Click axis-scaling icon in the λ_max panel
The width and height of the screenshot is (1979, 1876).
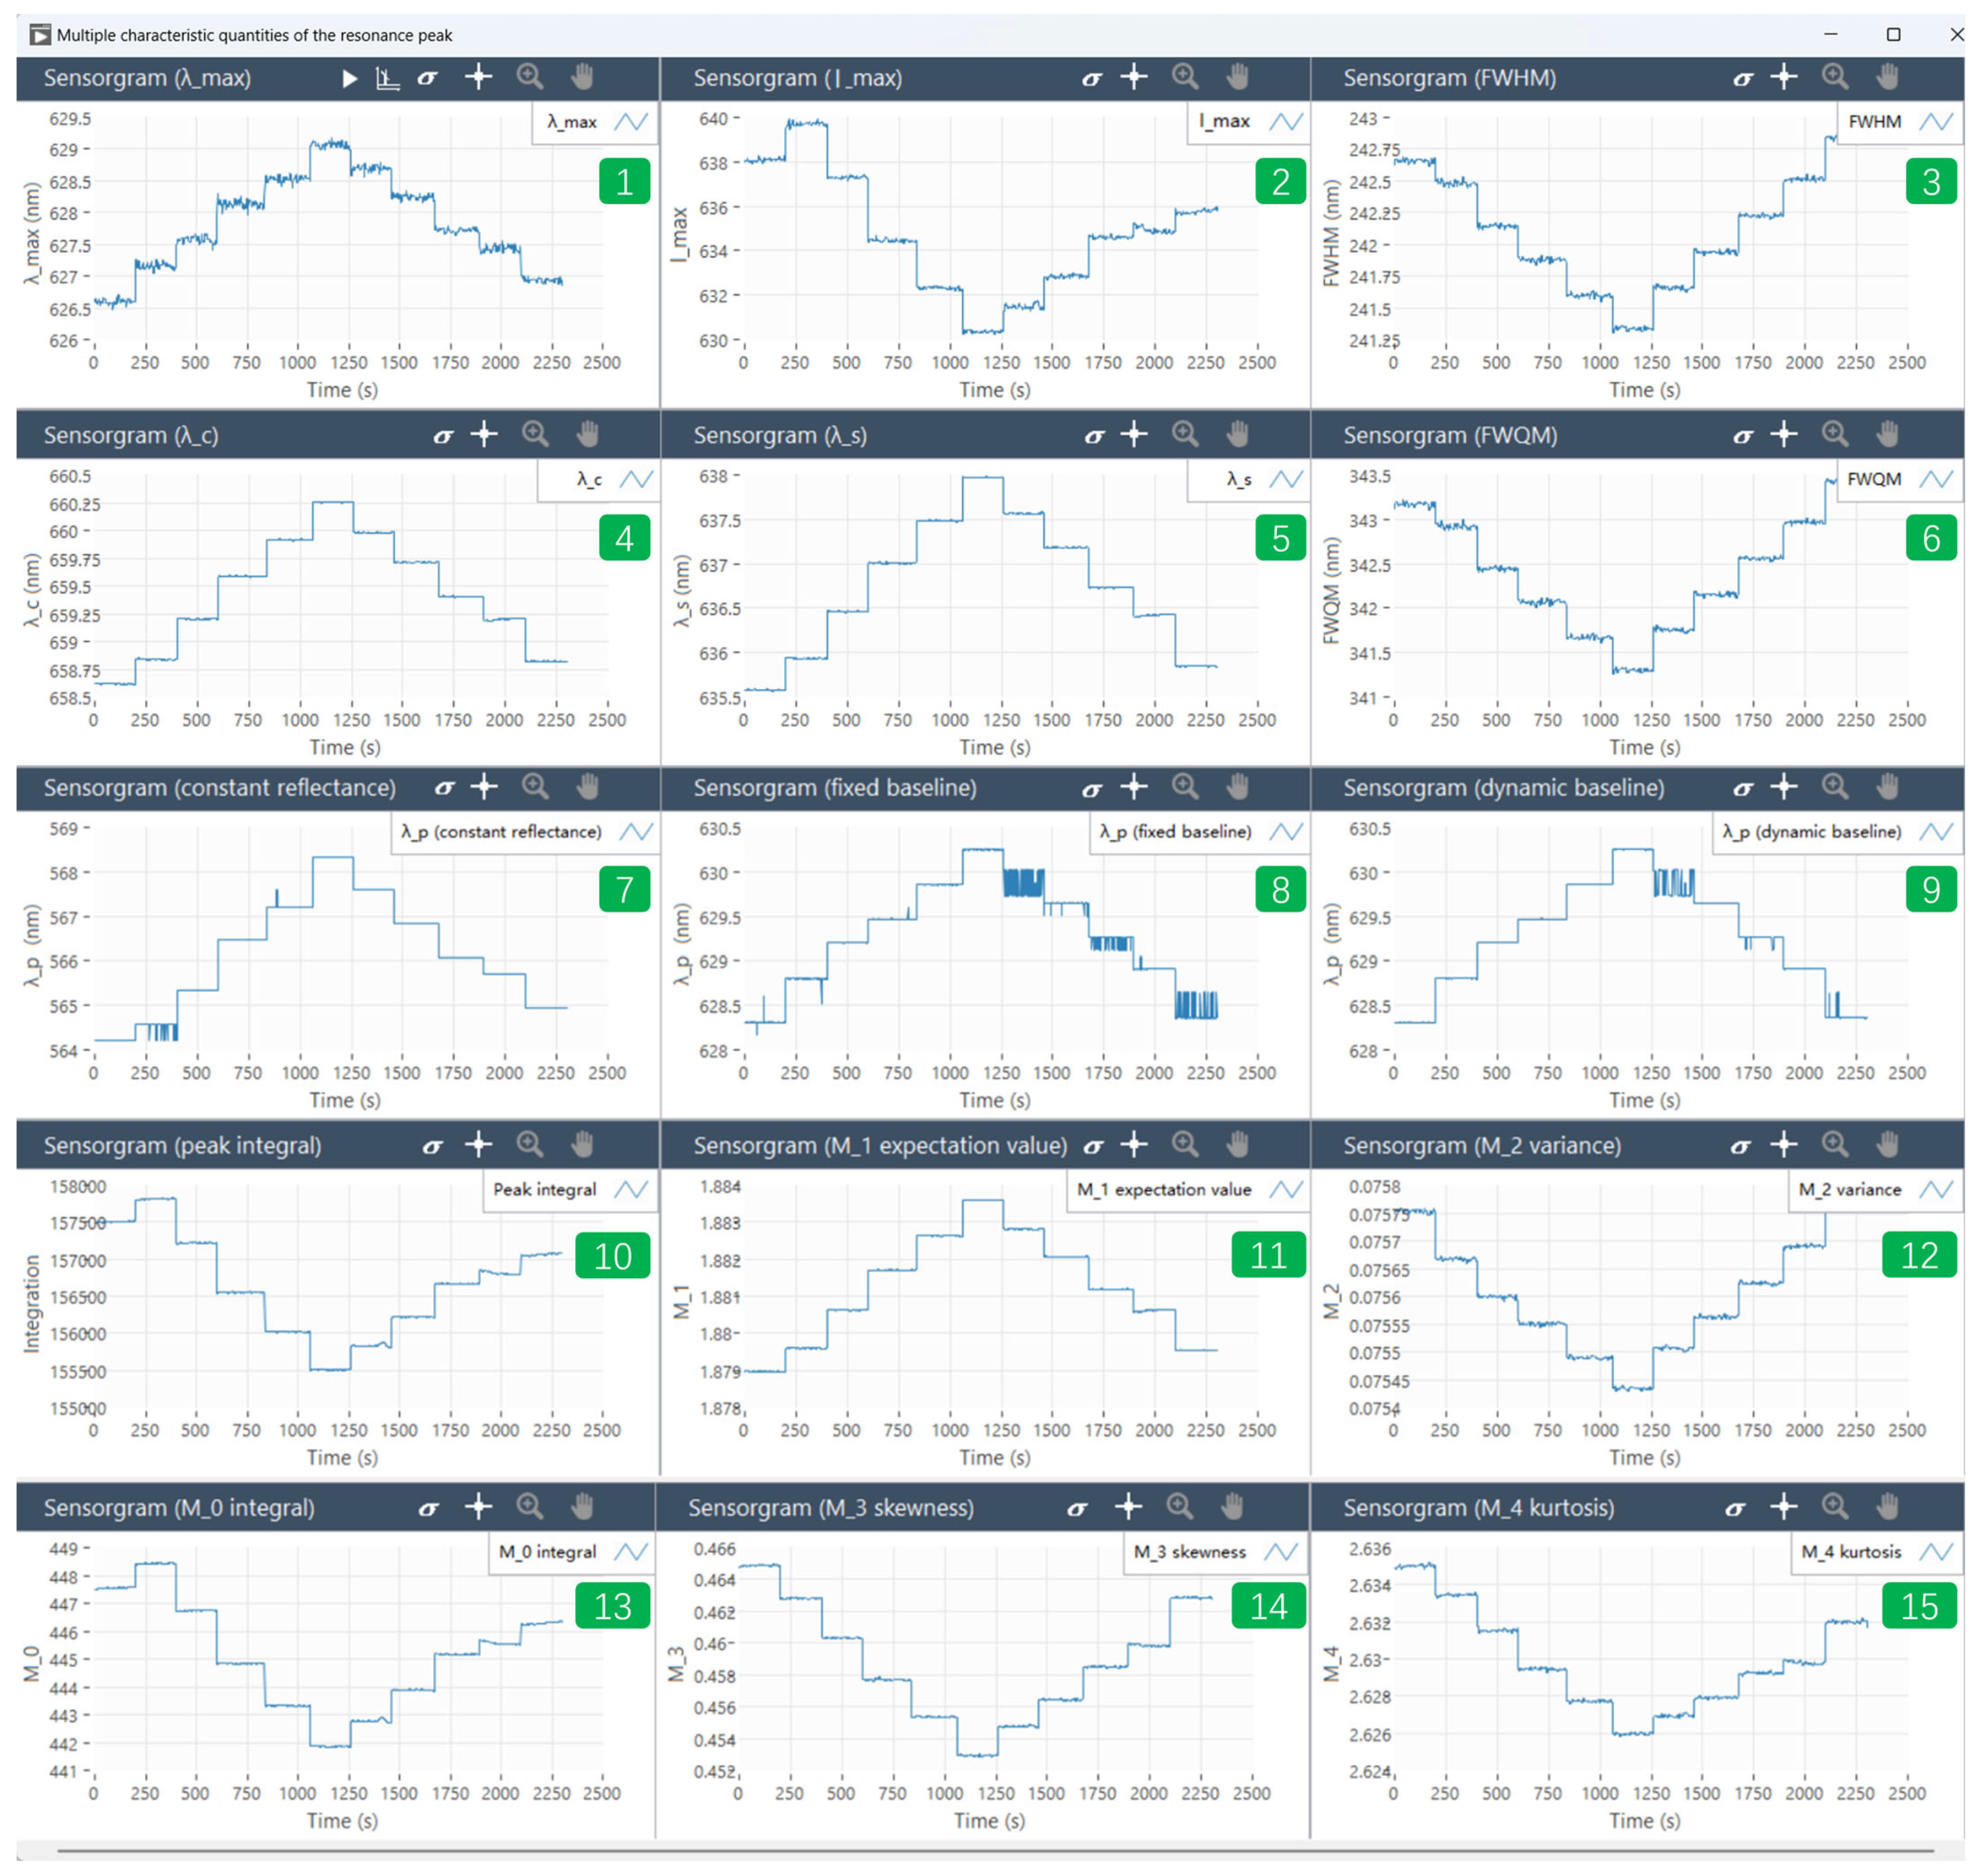coord(387,78)
